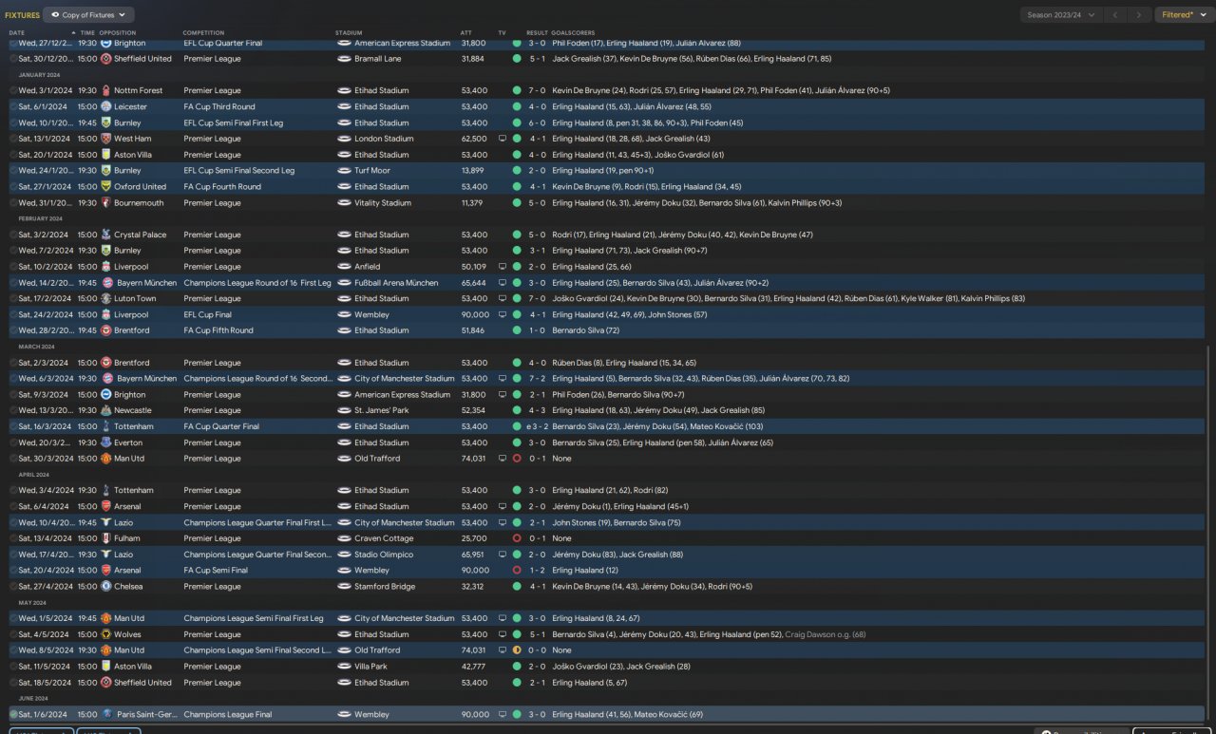Click the draw indicator on the 8/5/2024 Man Utd row

click(517, 650)
